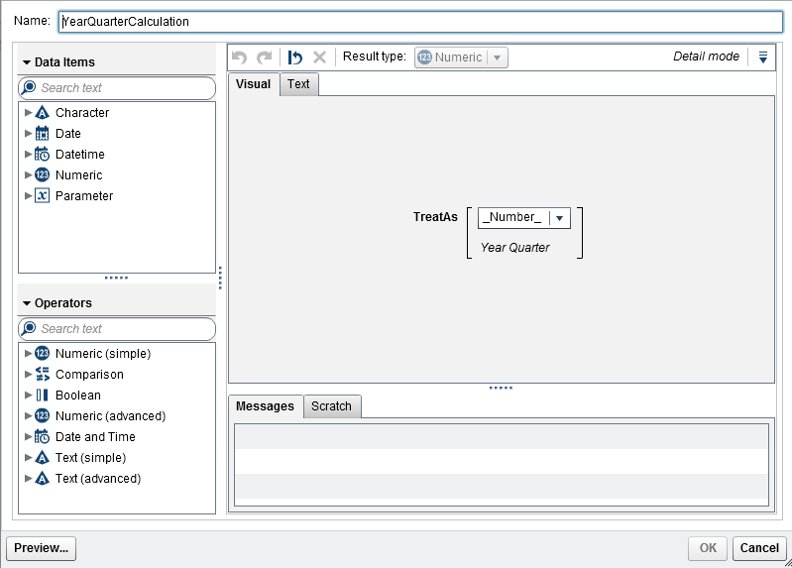This screenshot has height=568, width=792.
Task: Click the Data Items search text field
Action: pyautogui.click(x=117, y=88)
